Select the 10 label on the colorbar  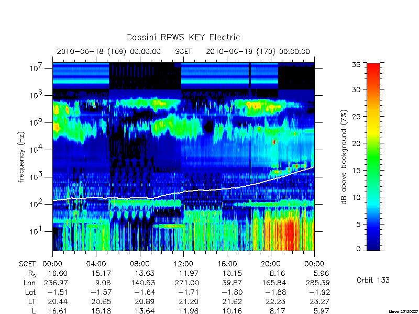(x=356, y=197)
